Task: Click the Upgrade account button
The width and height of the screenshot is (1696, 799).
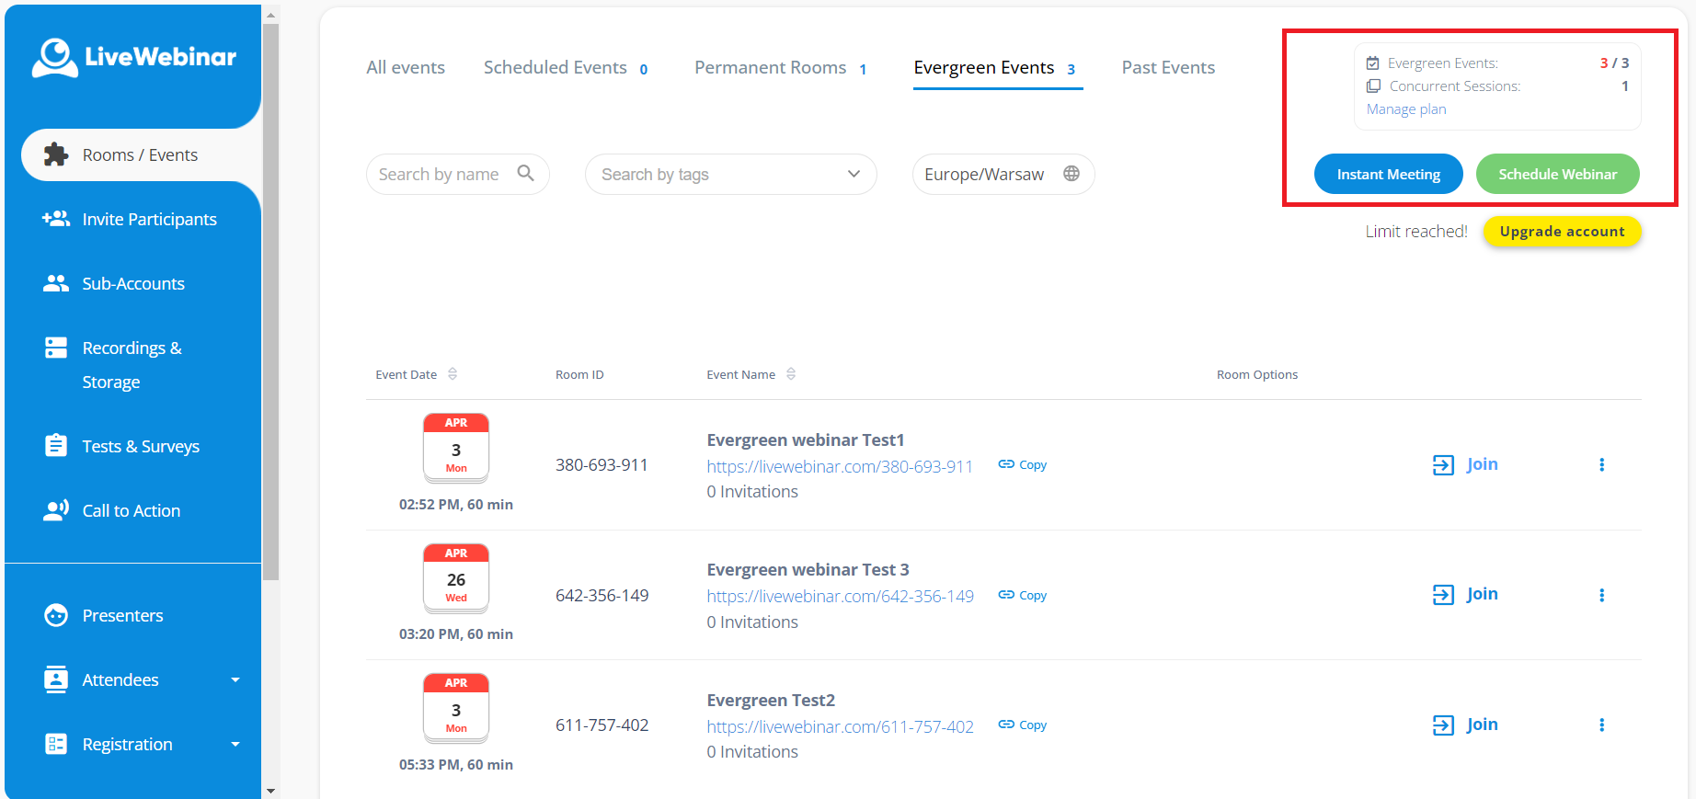Action: [x=1562, y=232]
